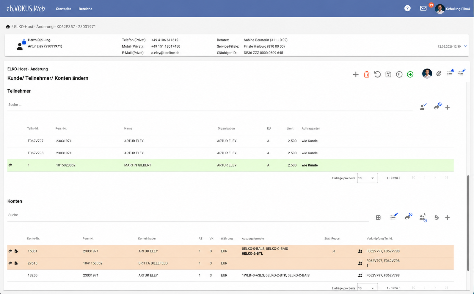Add a new Konto with the plus icon
Viewport: 474px width, 294px height.
(x=447, y=218)
